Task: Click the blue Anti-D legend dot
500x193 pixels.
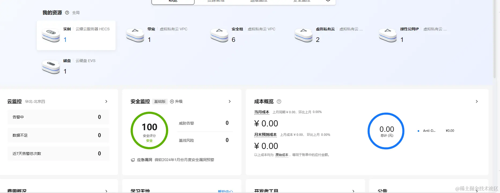Action: click(418, 131)
